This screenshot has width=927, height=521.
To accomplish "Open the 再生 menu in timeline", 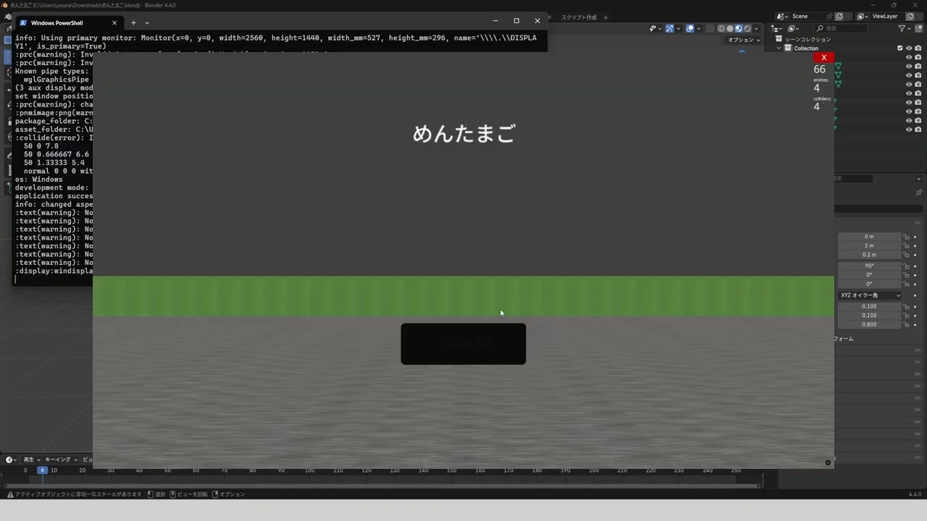I will [32, 459].
